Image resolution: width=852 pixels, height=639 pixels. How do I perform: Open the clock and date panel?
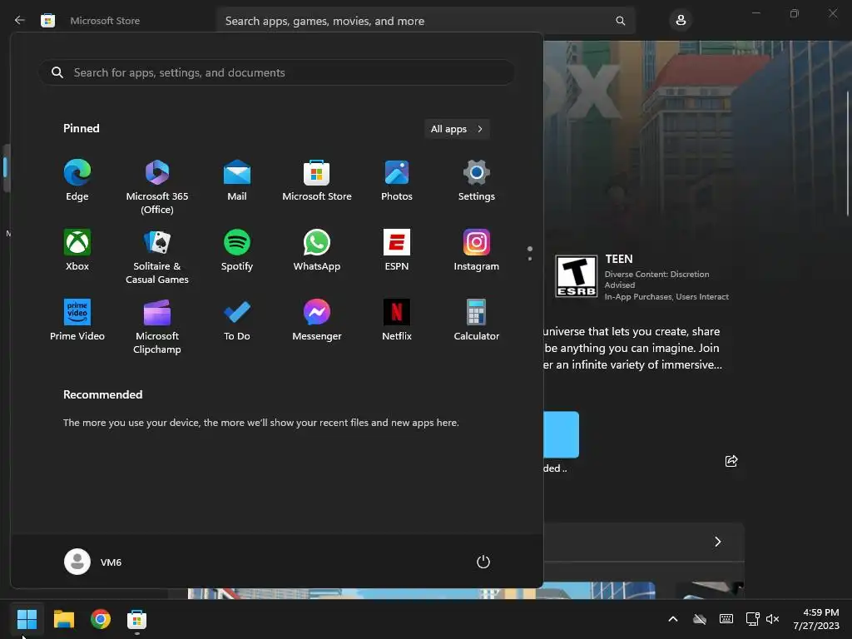(816, 619)
